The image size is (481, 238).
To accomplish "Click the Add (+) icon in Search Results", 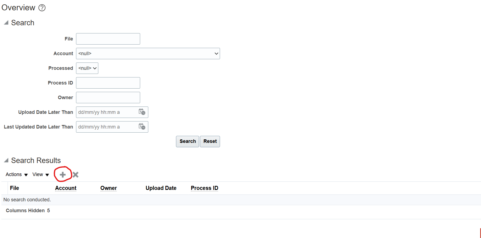I will coord(63,175).
